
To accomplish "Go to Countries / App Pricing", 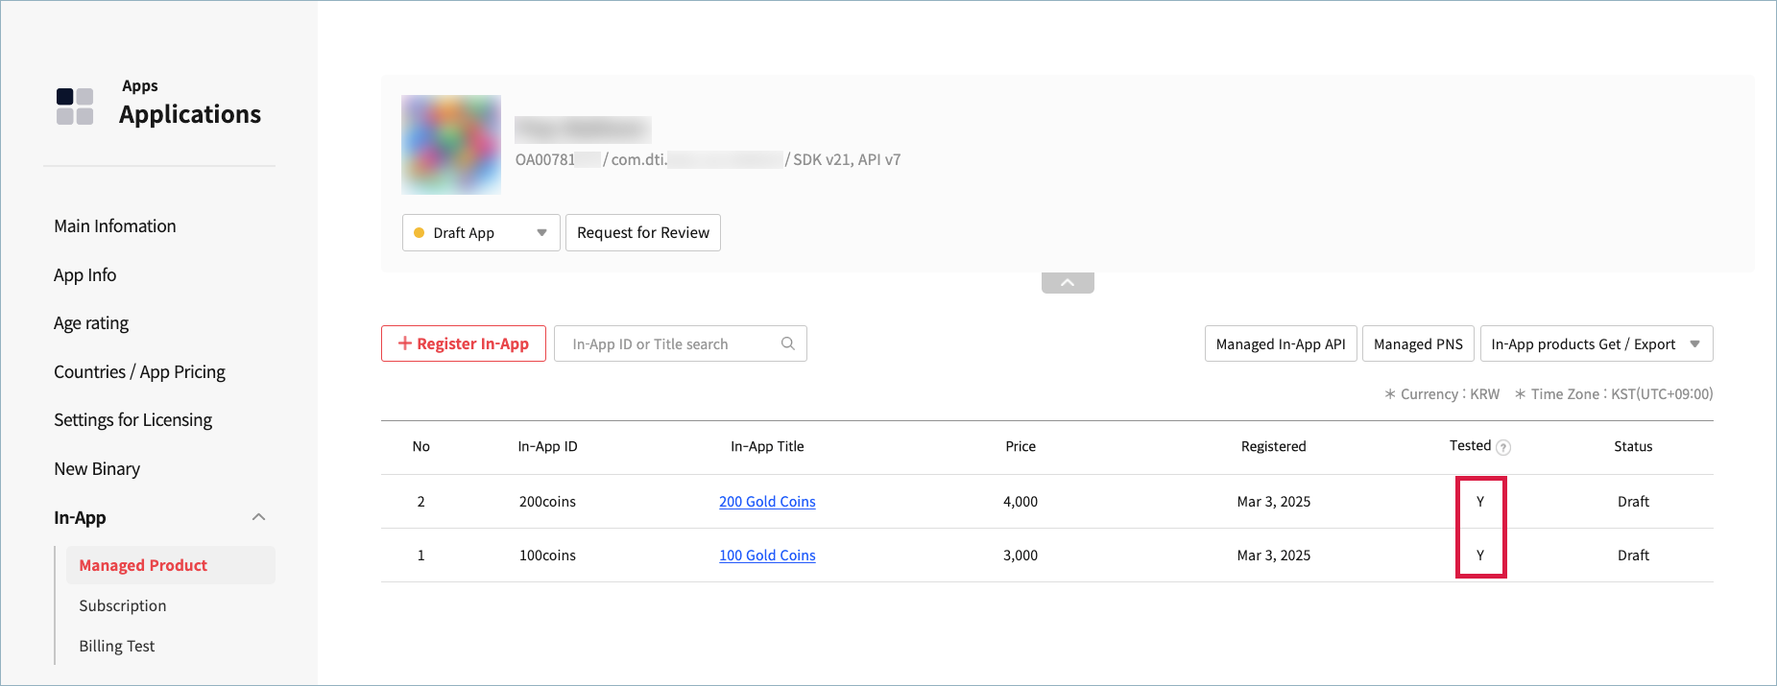I will point(139,372).
